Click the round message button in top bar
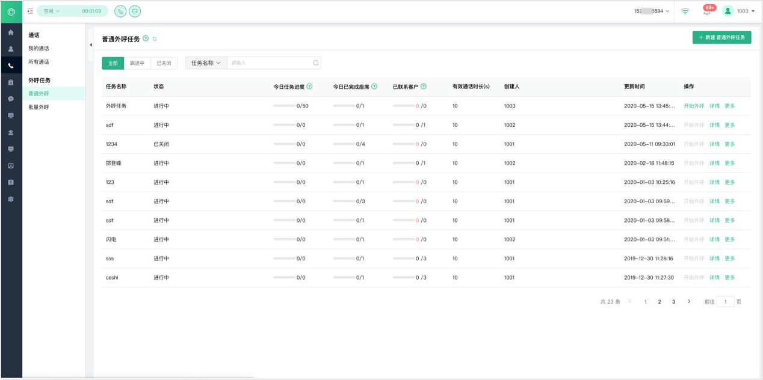Viewport: 763px width, 380px height. click(x=135, y=11)
